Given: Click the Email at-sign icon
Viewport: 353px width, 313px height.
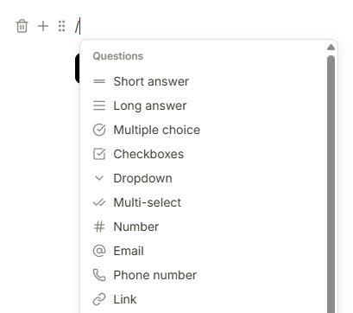Looking at the screenshot, I should coord(99,251).
